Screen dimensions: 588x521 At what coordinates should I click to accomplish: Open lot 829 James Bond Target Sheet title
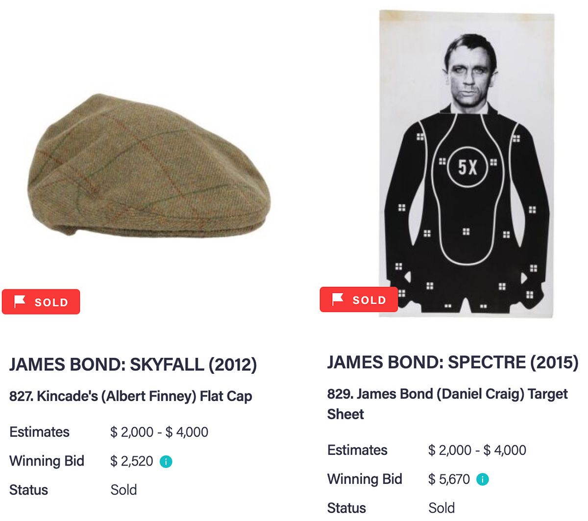(x=447, y=404)
